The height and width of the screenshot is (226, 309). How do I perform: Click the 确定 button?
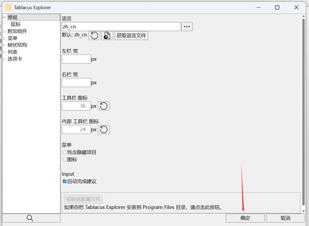[245, 218]
